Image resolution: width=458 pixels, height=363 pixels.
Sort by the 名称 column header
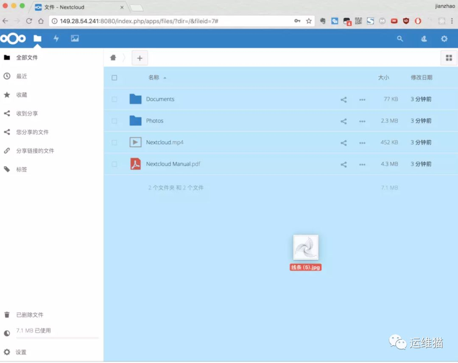[x=154, y=78]
